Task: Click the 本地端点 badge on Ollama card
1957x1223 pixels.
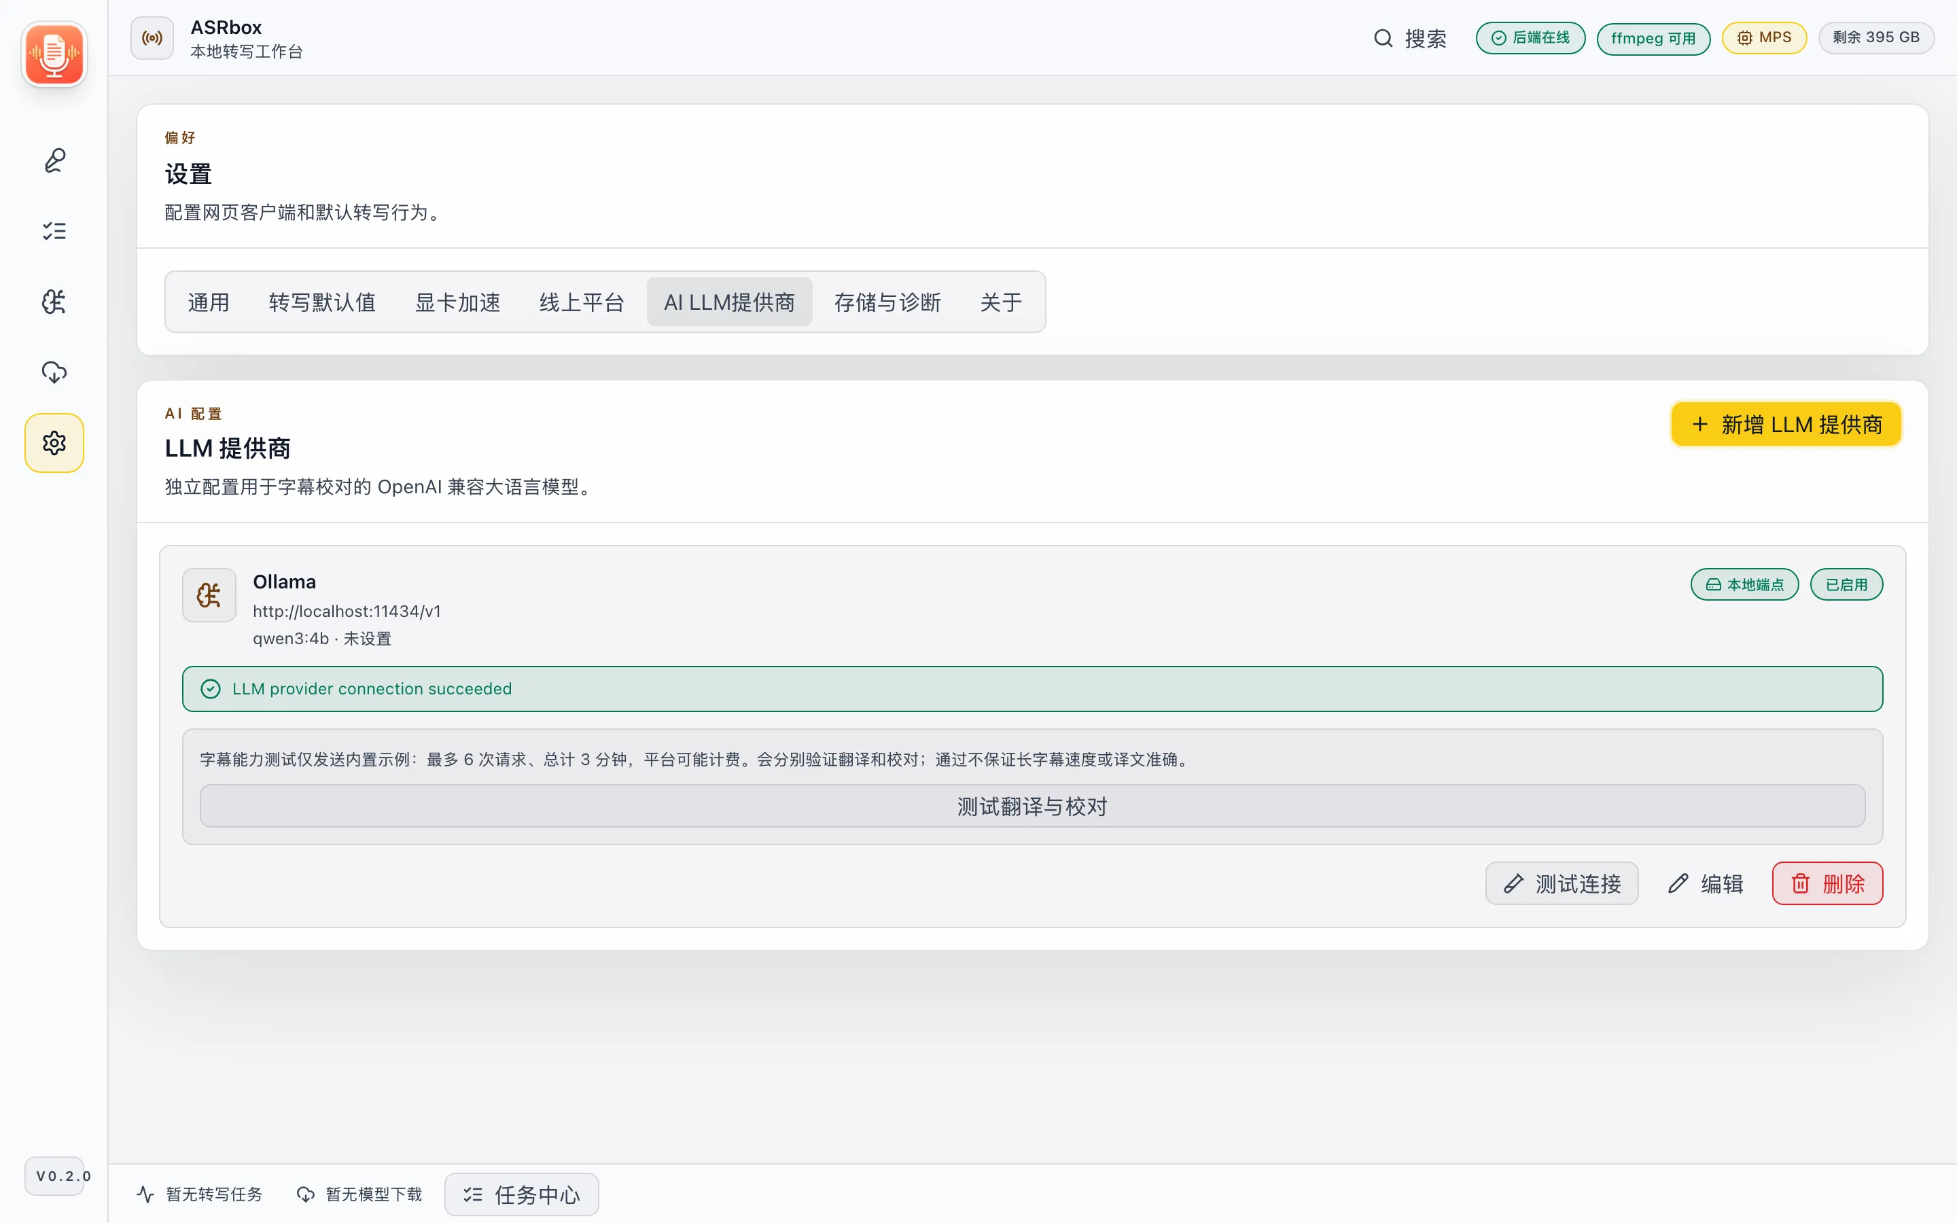Action: click(x=1744, y=584)
